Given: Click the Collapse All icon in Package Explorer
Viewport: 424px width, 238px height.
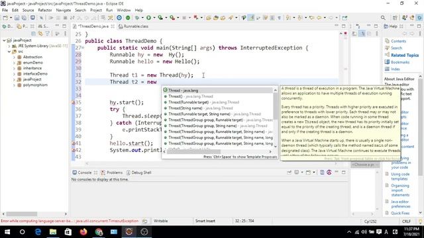Looking at the screenshot, I should (x=34, y=34).
